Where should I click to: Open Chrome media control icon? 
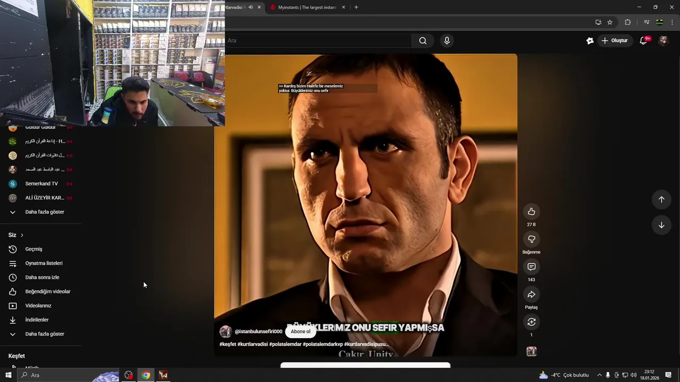(647, 22)
